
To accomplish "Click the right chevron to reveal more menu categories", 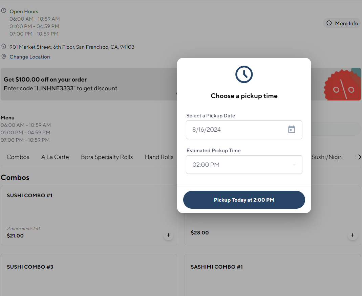I will (358, 157).
